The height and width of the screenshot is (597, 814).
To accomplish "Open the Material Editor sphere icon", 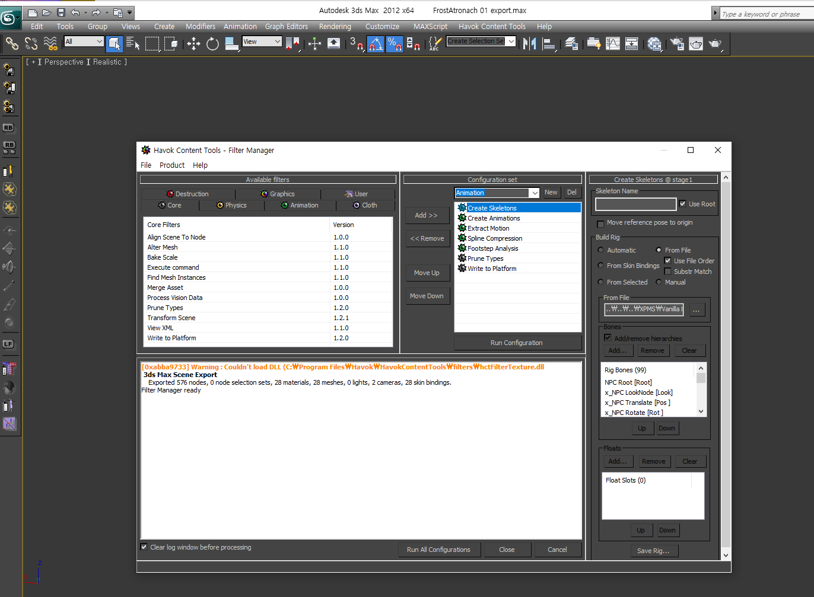I will 654,43.
